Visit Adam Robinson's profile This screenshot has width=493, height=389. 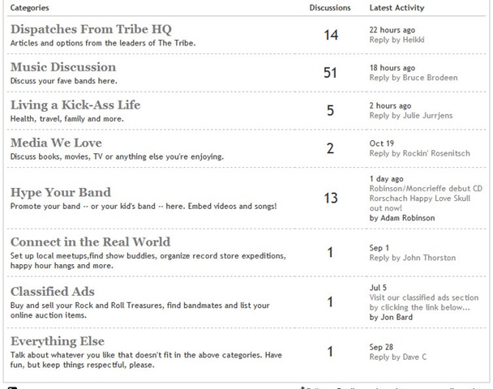click(408, 218)
